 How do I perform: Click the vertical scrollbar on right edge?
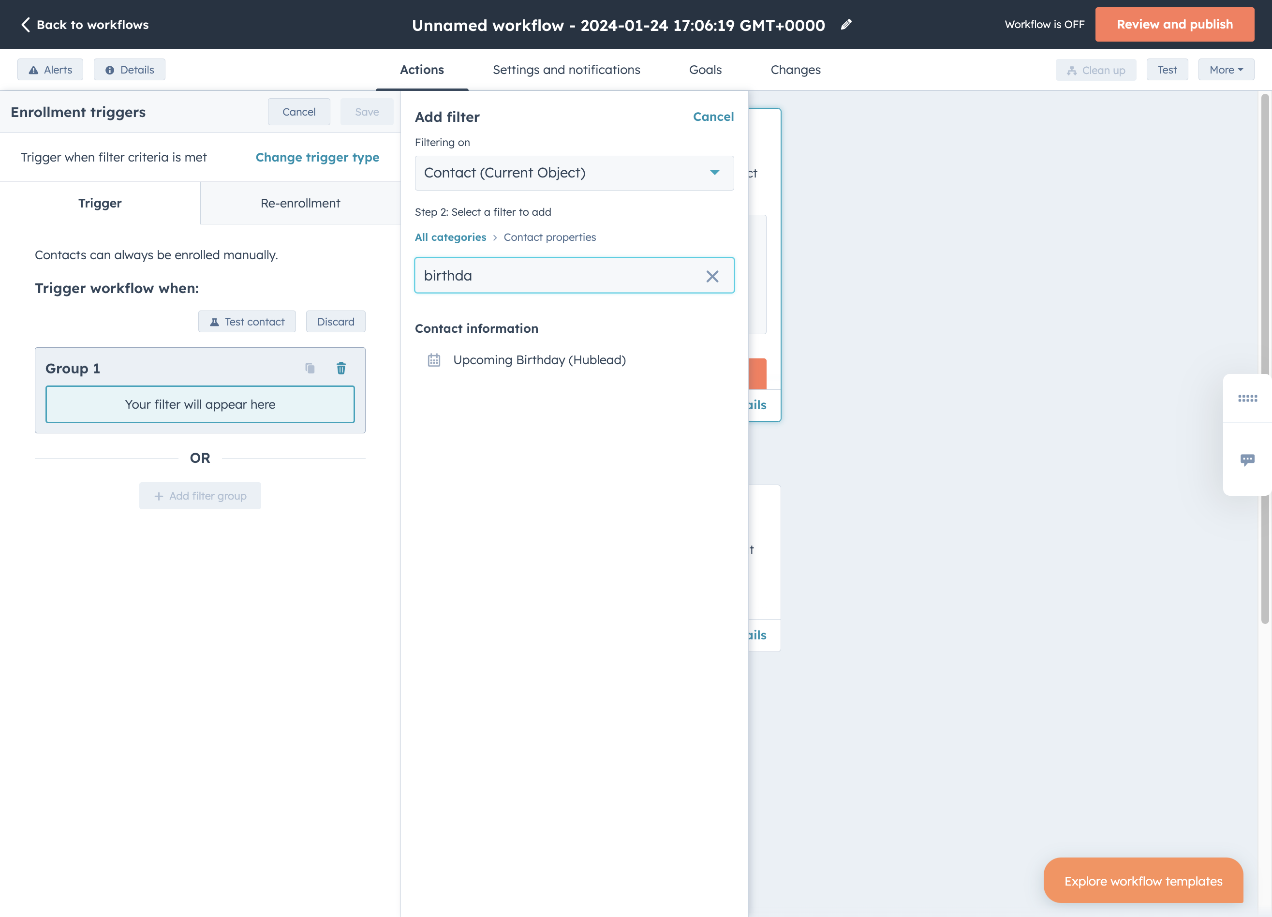coord(1265,359)
